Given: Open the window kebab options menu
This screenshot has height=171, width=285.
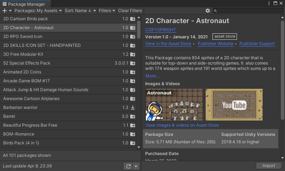Looking at the screenshot, I should (269, 3).
